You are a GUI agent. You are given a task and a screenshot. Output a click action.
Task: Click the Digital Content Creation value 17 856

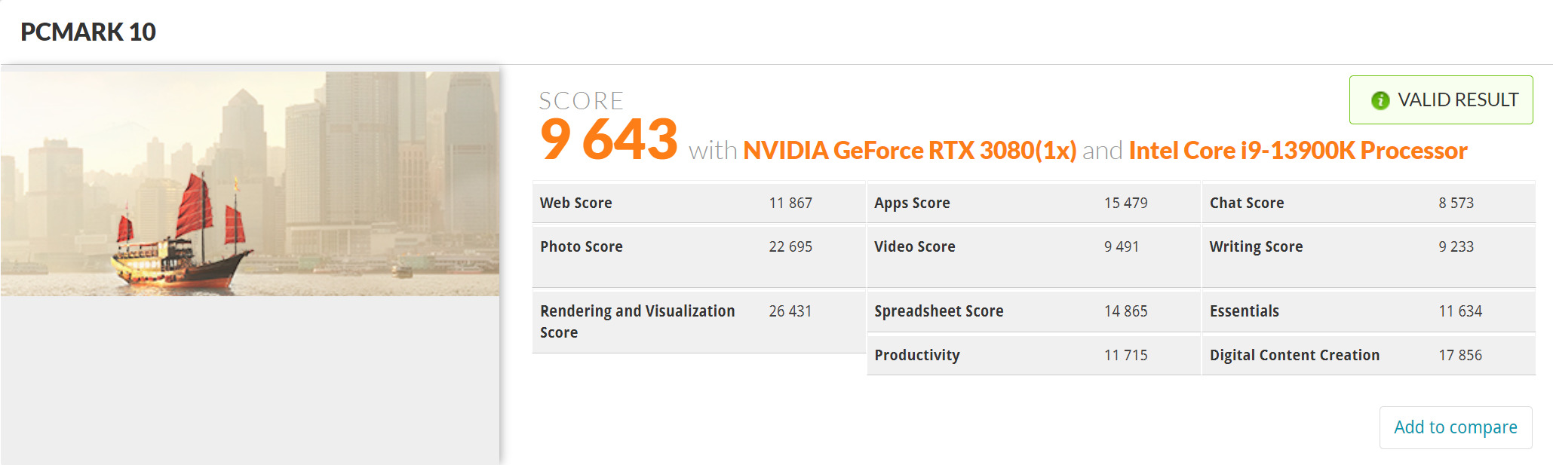pyautogui.click(x=1460, y=355)
